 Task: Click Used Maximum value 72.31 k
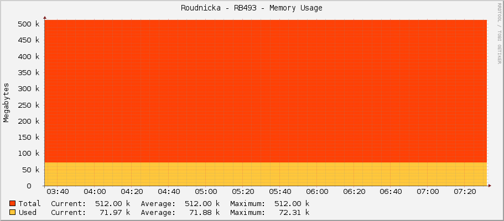(294, 213)
